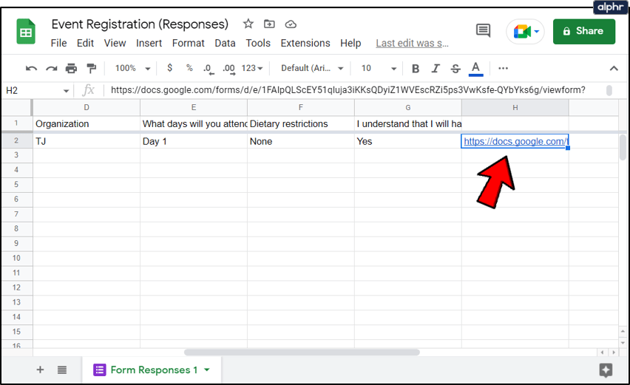Open the Google Sheets home icon
The height and width of the screenshot is (385, 630).
pyautogui.click(x=26, y=31)
